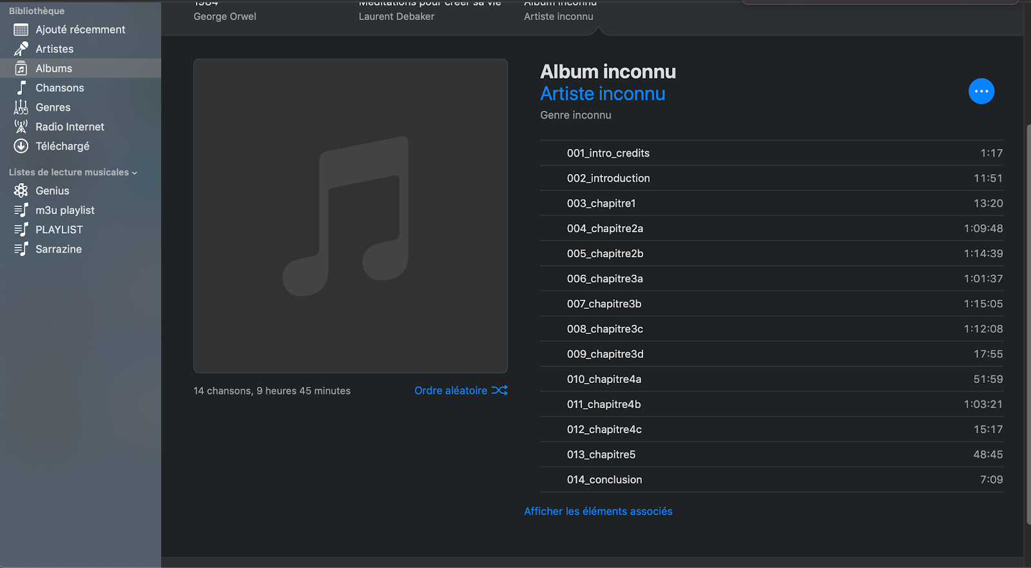This screenshot has width=1031, height=568.
Task: Open the PLAYLIST playlist in the sidebar
Action: (59, 230)
